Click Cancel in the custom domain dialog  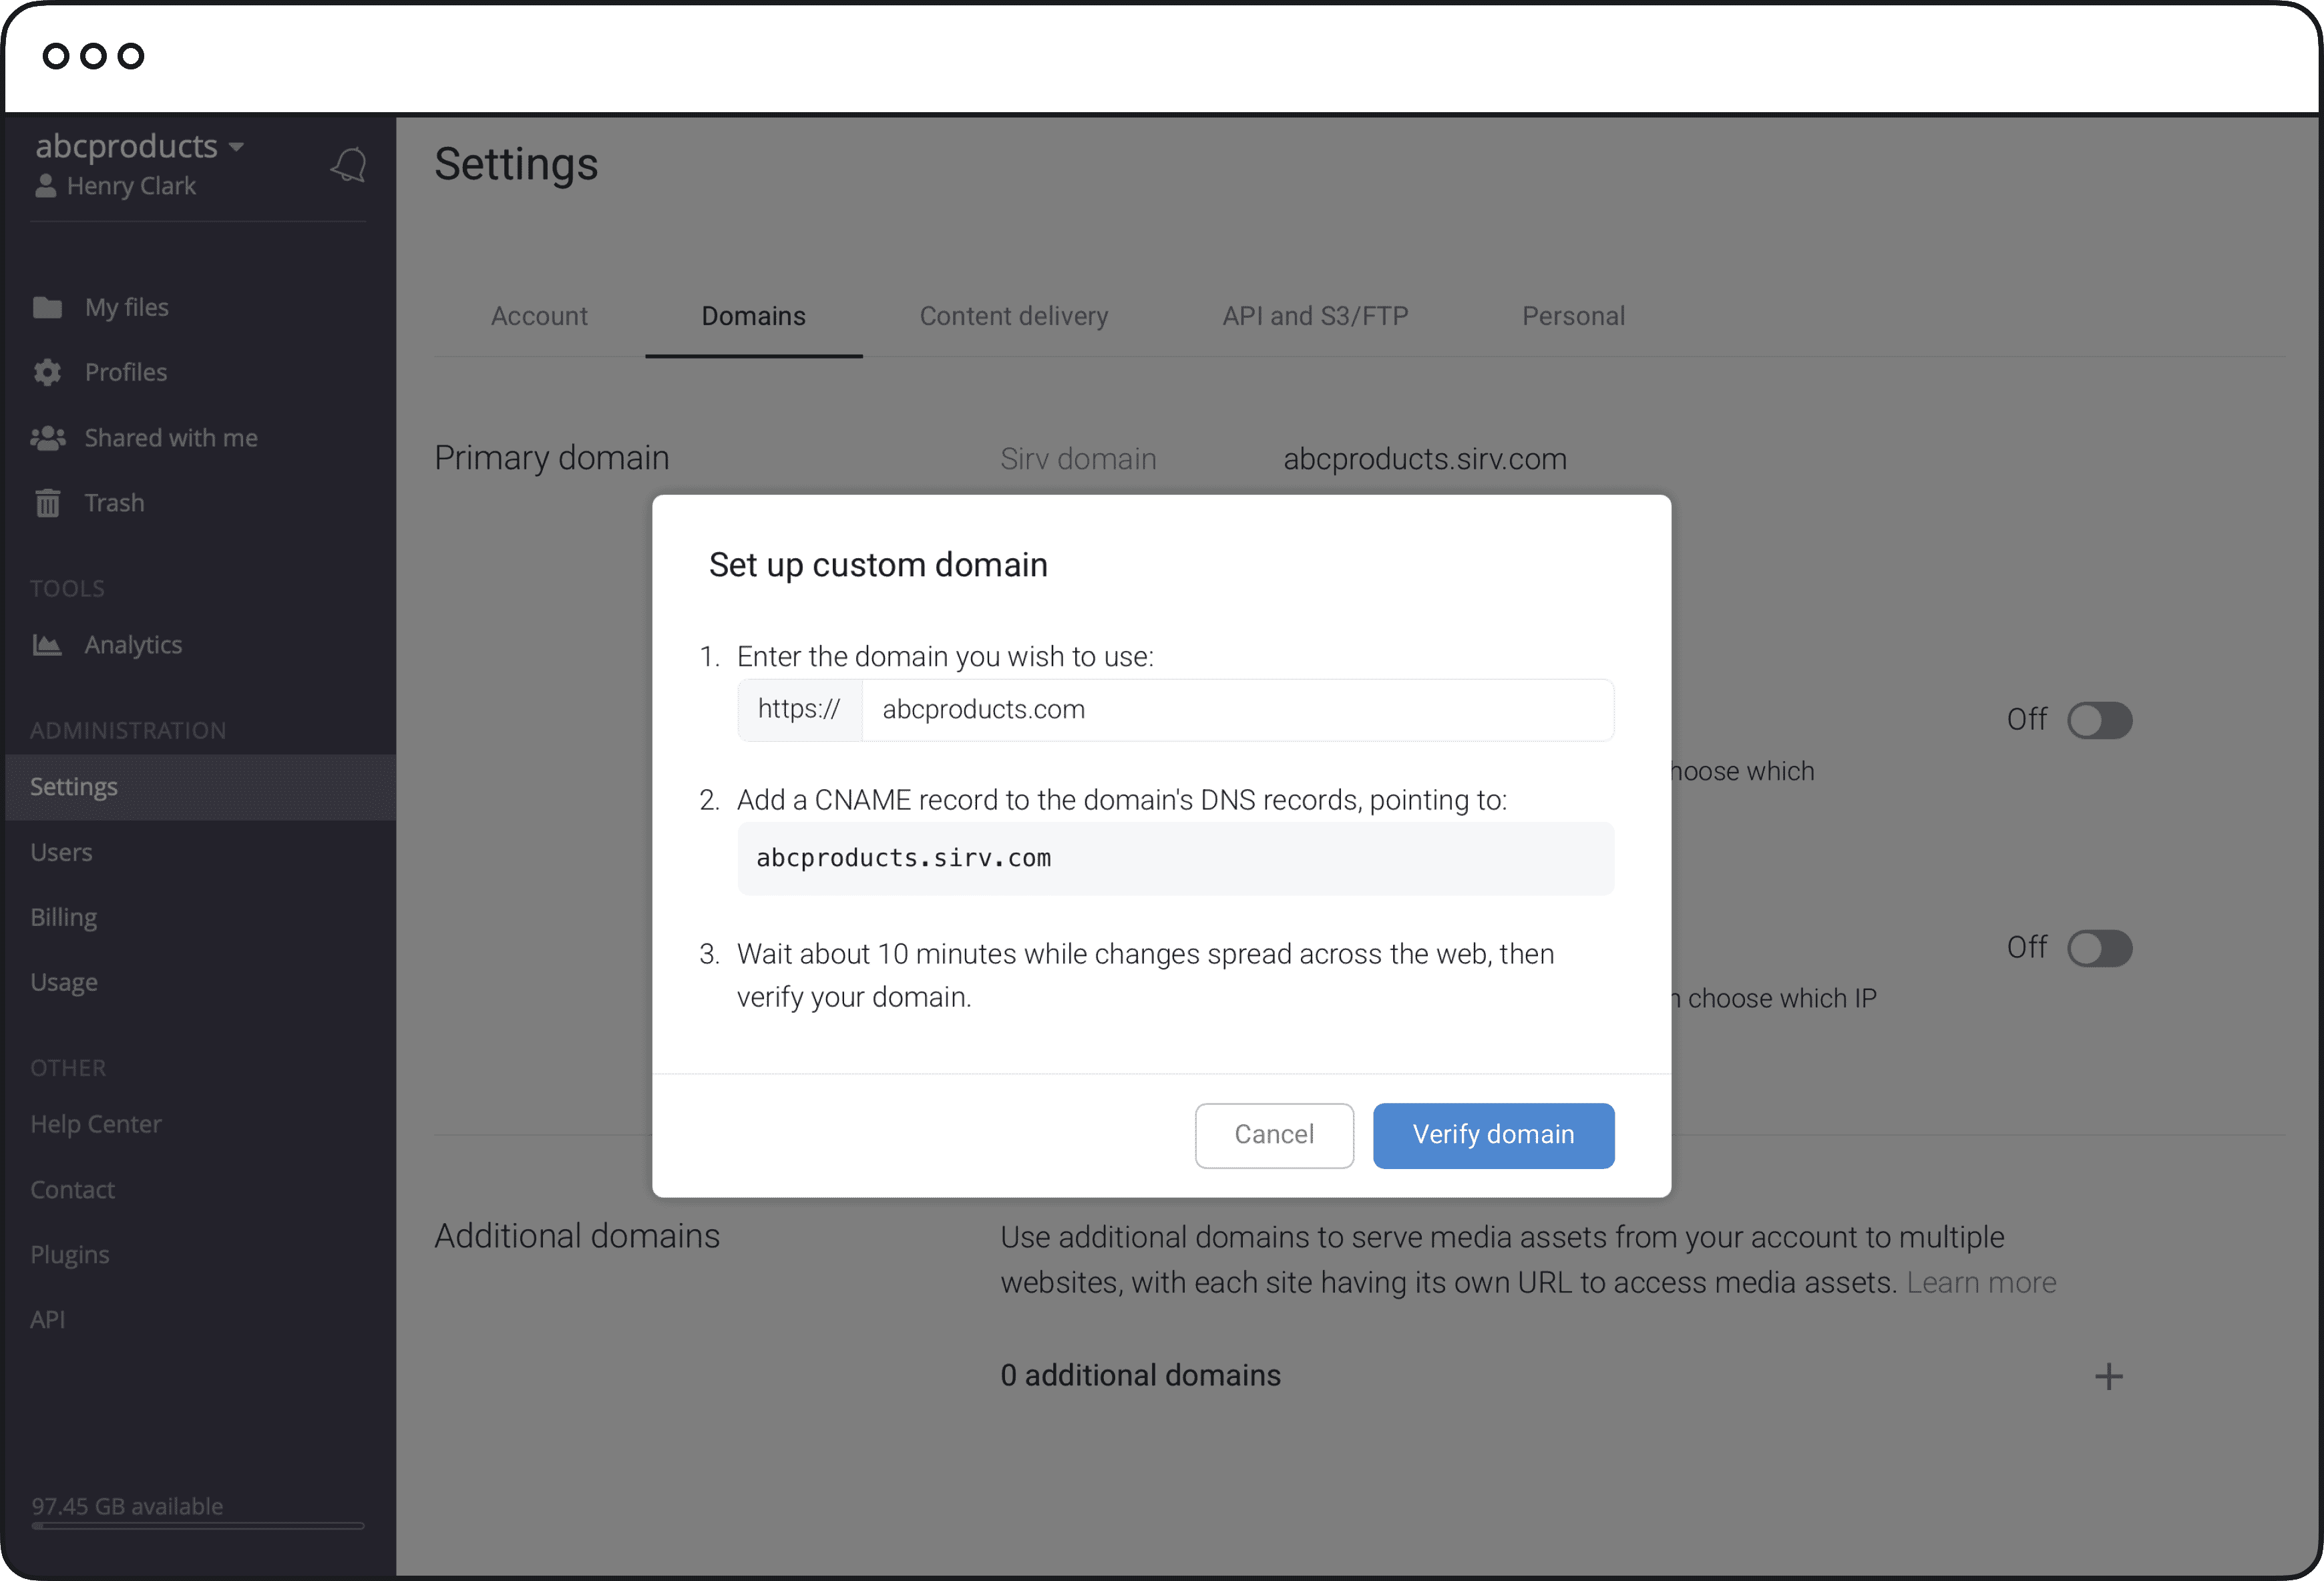pyautogui.click(x=1273, y=1135)
